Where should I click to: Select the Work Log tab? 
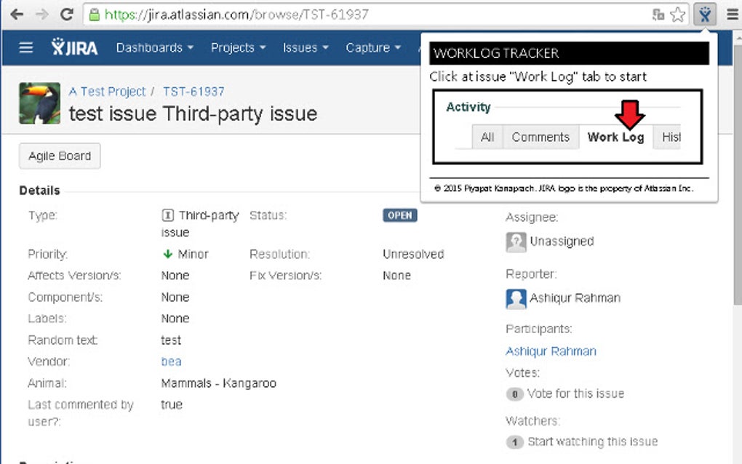[x=615, y=137]
